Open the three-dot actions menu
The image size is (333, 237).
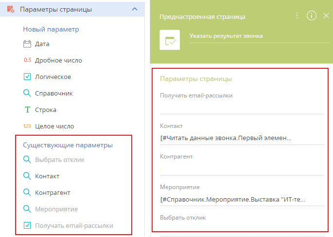pos(297,16)
